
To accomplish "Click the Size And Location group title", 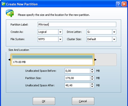I will click(19, 50).
